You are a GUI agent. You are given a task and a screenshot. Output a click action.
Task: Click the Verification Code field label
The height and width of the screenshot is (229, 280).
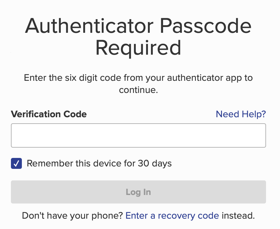[49, 114]
